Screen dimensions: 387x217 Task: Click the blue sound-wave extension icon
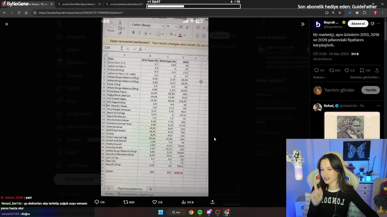(x=350, y=13)
